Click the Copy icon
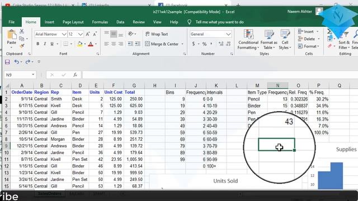 point(22,39)
